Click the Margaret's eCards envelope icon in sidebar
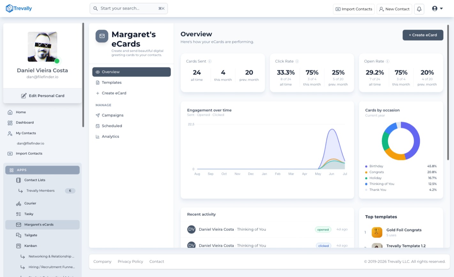Image resolution: width=454 pixels, height=277 pixels. [x=19, y=225]
